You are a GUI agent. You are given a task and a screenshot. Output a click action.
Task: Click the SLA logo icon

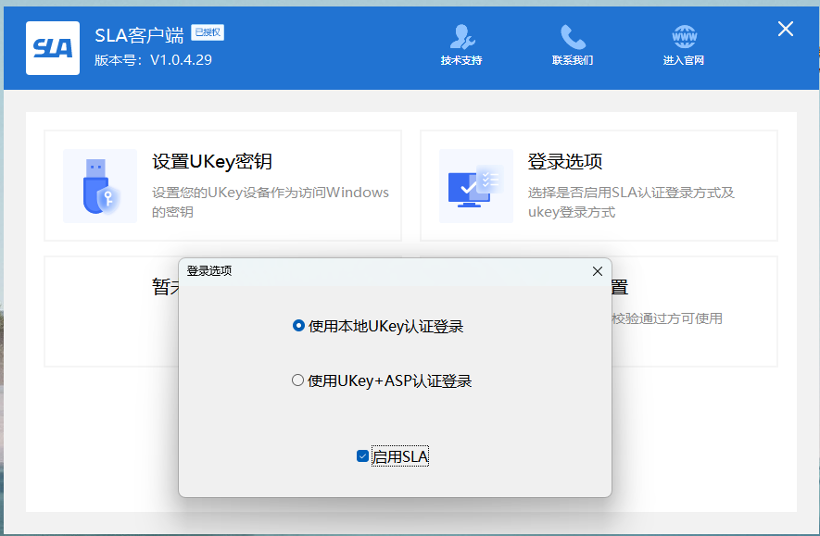coord(53,48)
